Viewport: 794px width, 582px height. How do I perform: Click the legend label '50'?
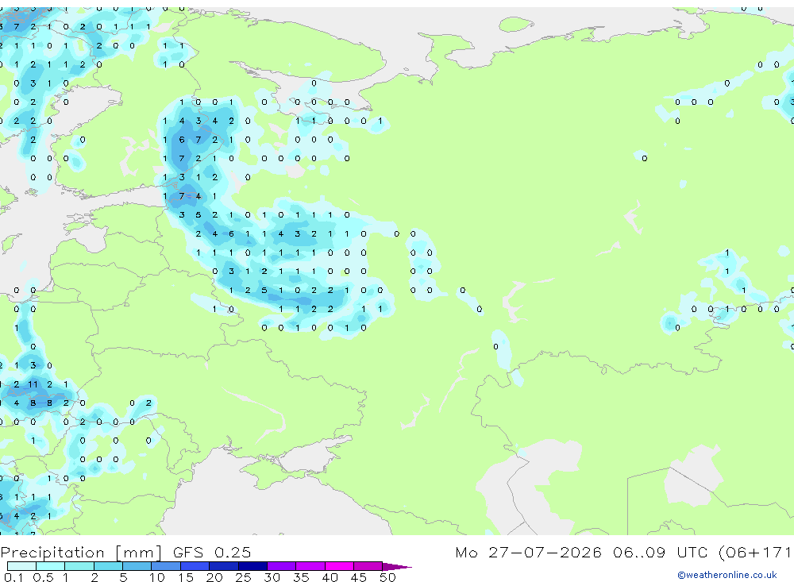[x=387, y=577]
